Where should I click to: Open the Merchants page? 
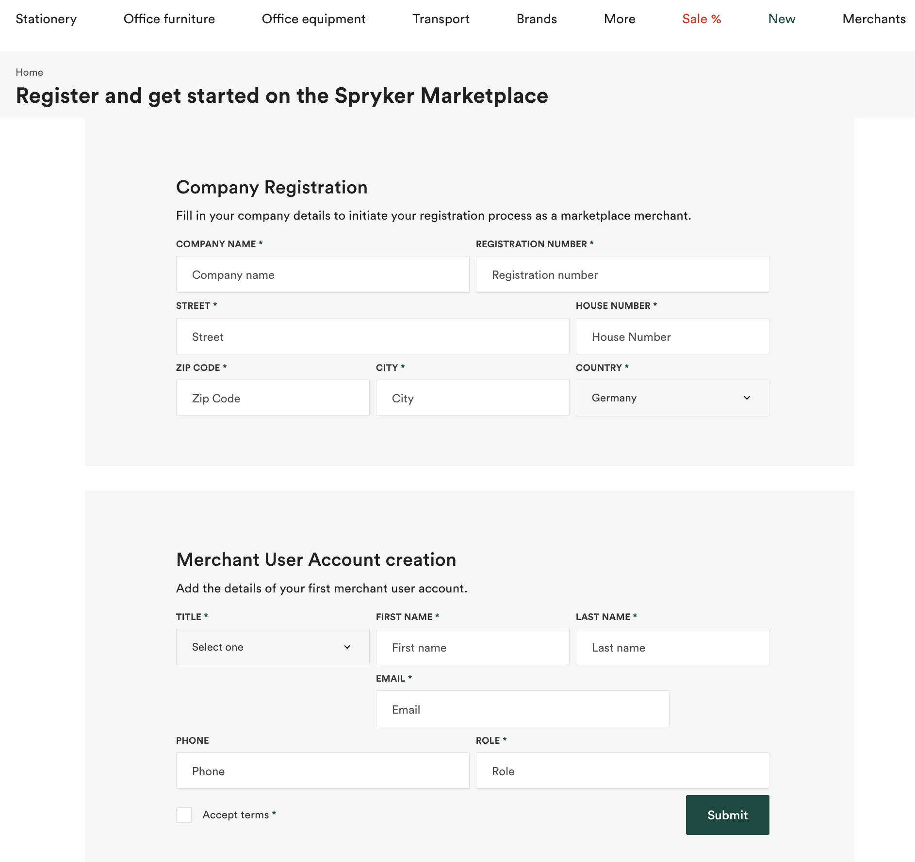(873, 19)
